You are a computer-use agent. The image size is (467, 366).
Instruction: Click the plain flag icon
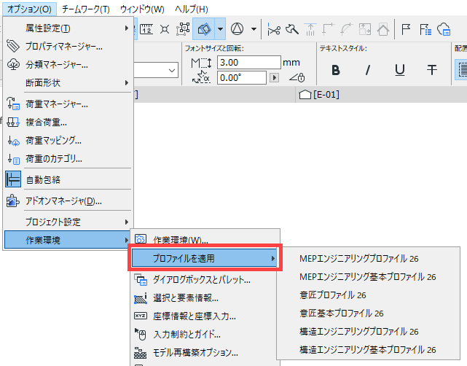(x=406, y=29)
